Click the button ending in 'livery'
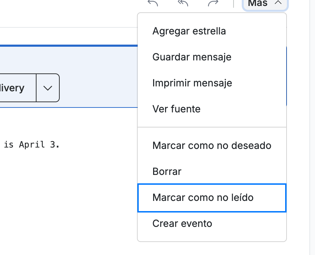Screen dimensions: 315x255 [18, 88]
